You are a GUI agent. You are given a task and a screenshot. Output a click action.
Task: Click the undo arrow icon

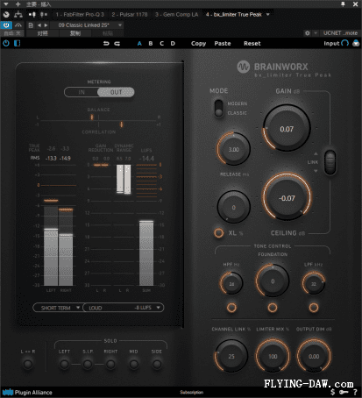pyautogui.click(x=106, y=44)
